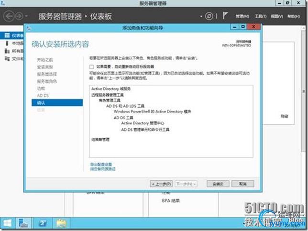Click 'AD DS 工具' list entry
The image size is (308, 231).
click(x=123, y=118)
